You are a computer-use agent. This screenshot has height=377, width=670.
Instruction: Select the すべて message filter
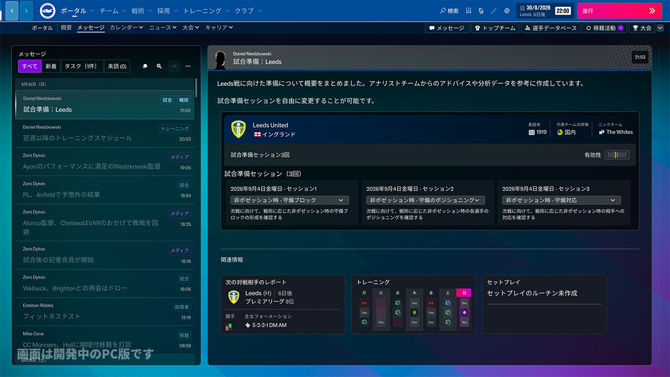click(30, 66)
